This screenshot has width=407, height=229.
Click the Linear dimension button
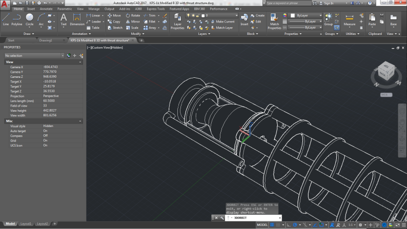click(93, 15)
